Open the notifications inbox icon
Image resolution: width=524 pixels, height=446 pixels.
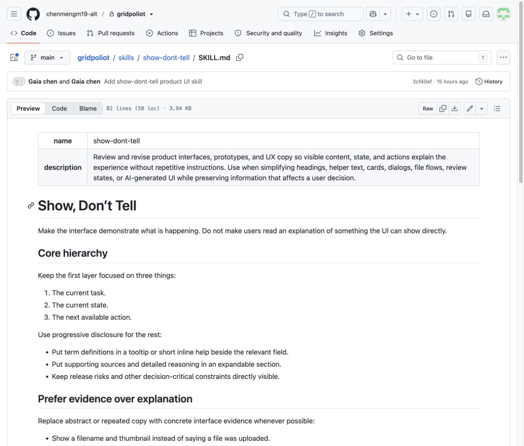pos(486,14)
